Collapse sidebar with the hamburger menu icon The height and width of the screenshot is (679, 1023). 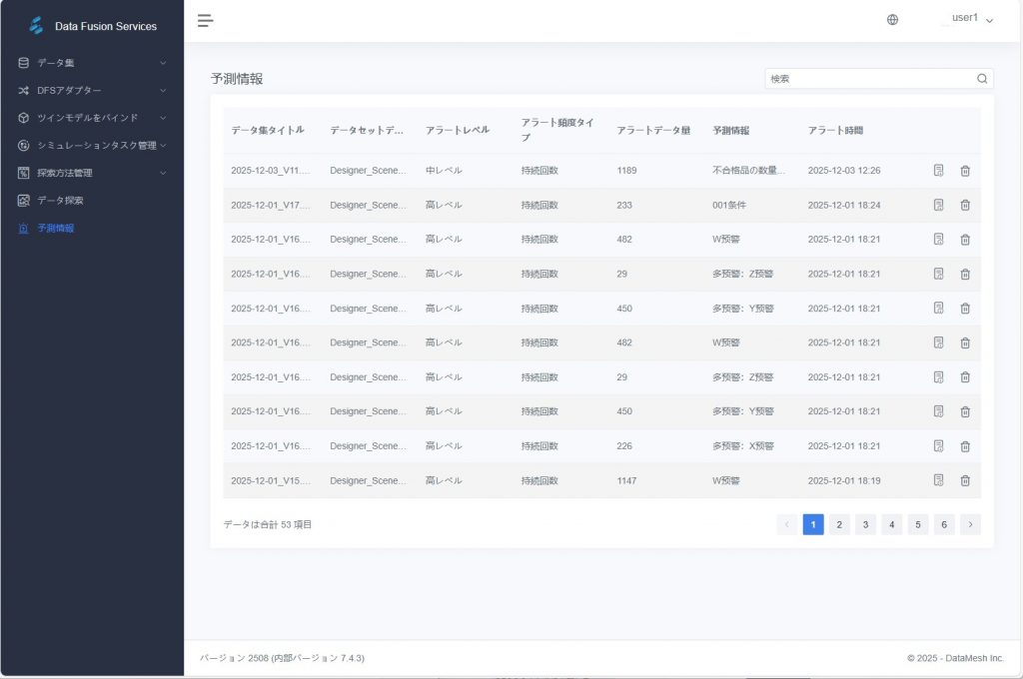tap(205, 20)
